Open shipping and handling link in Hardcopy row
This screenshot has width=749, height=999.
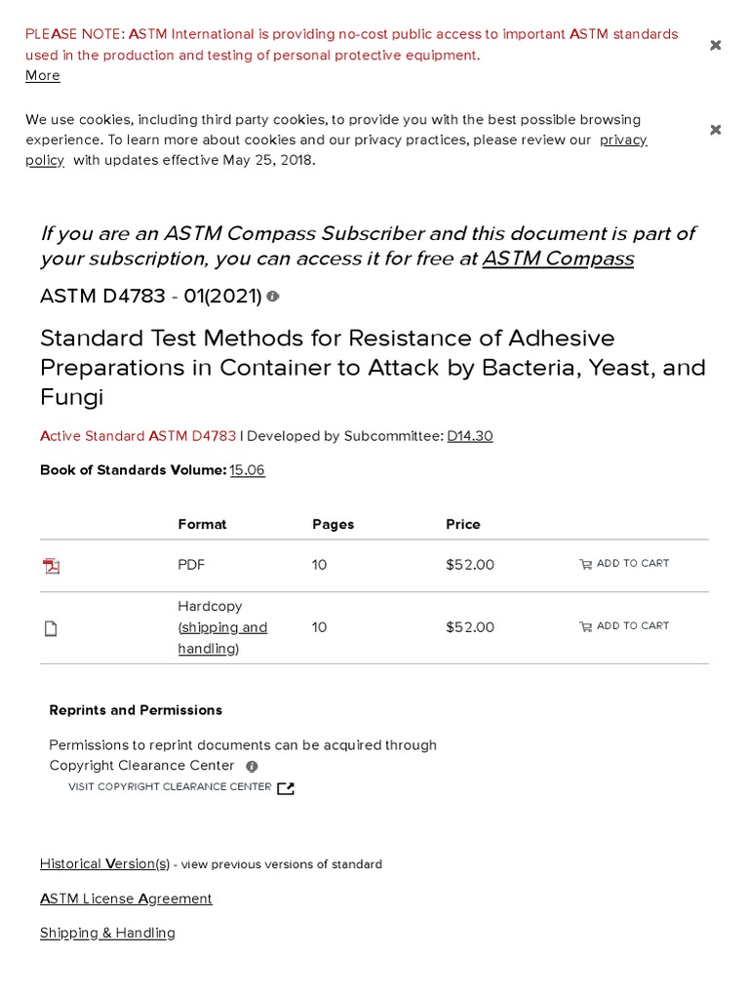tap(223, 638)
